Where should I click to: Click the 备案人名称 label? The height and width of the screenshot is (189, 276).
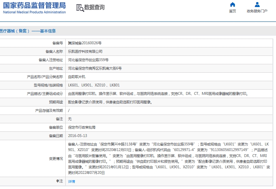[x=54, y=51]
